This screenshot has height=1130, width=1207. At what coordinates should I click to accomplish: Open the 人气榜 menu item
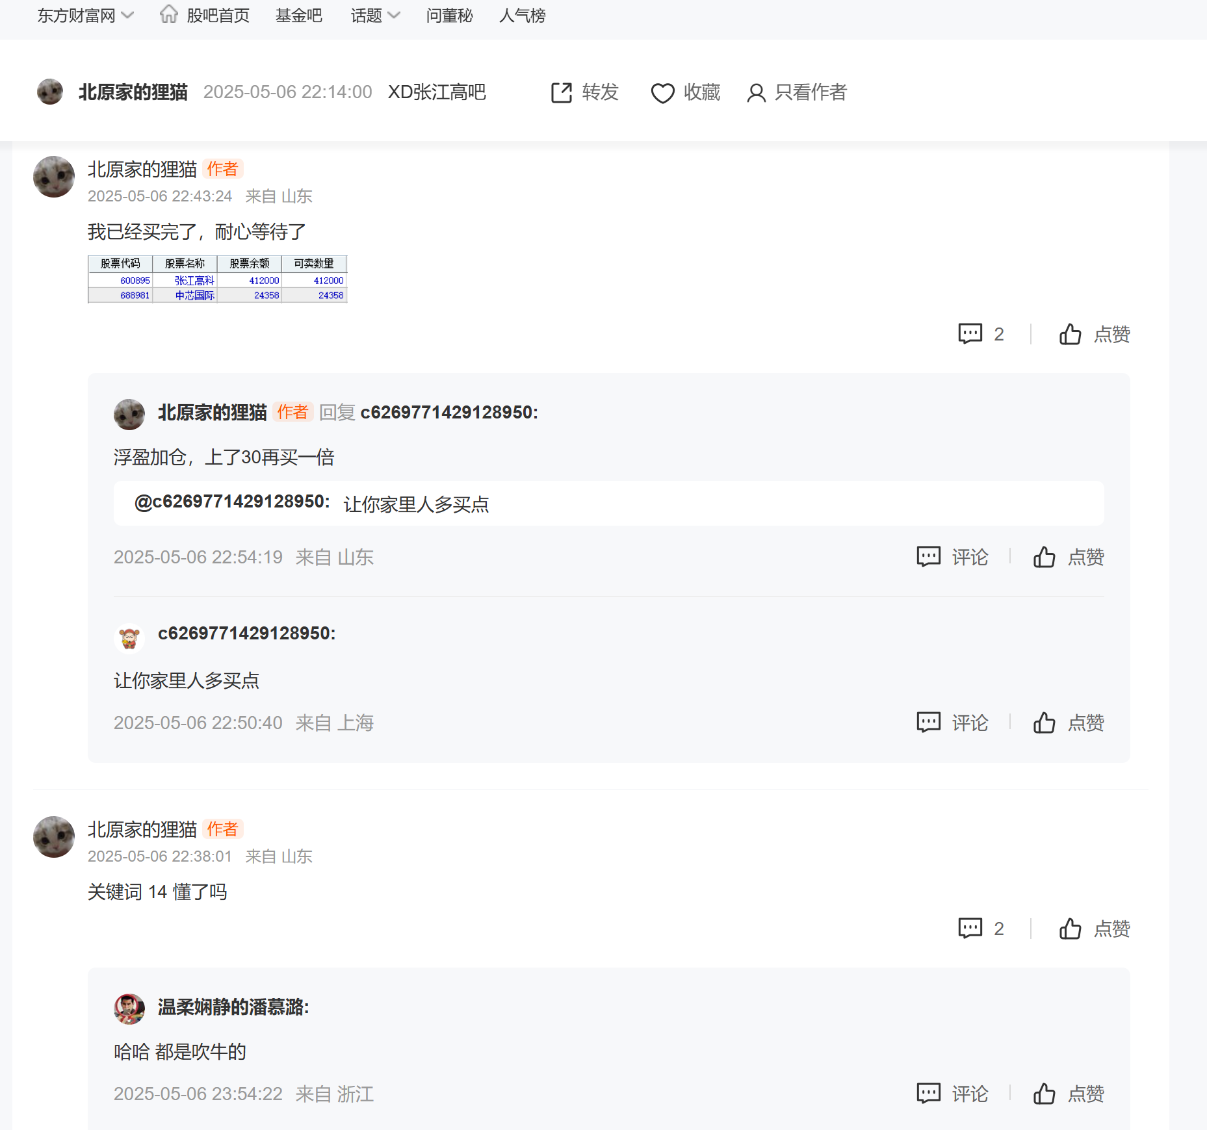coord(522,16)
